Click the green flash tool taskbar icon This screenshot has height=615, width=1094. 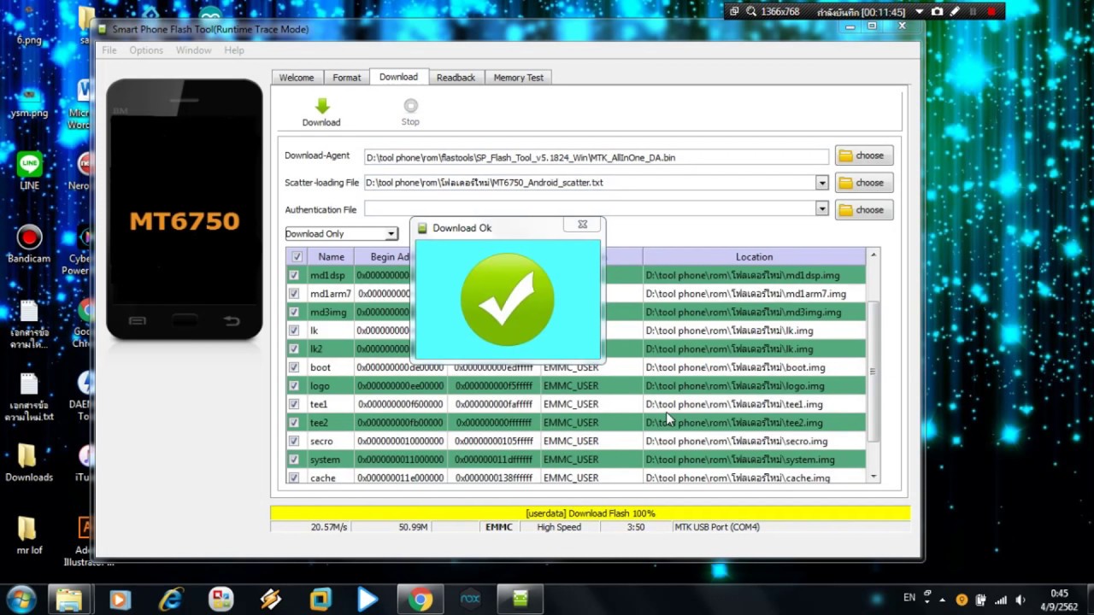point(520,600)
